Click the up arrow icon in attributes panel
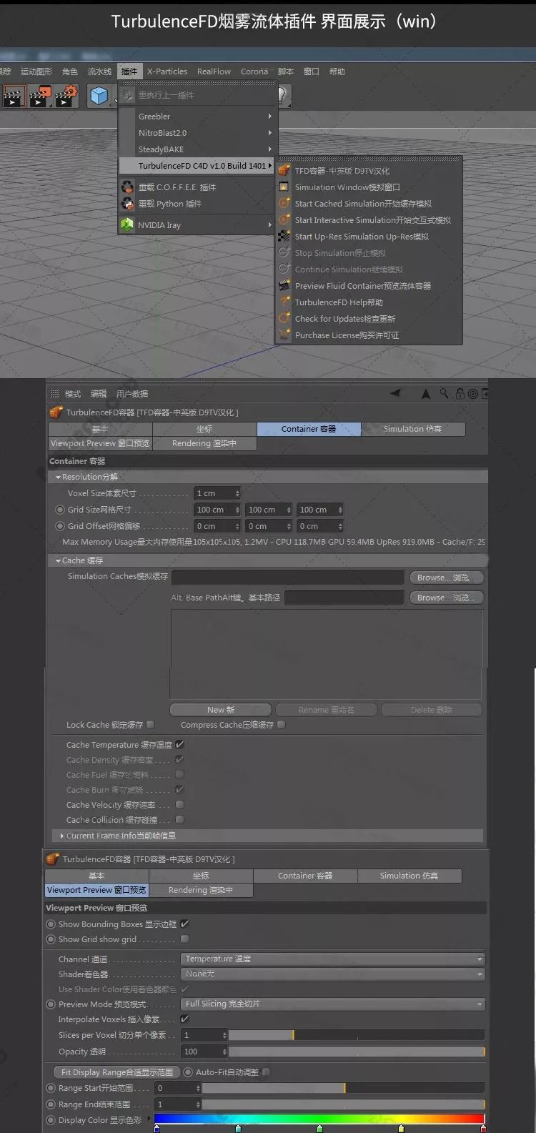The width and height of the screenshot is (536, 1133). 426,394
